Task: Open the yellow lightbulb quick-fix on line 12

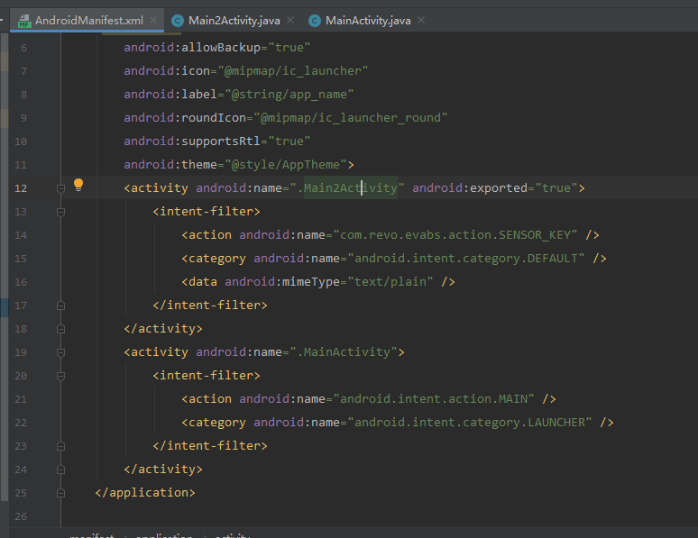Action: point(78,185)
